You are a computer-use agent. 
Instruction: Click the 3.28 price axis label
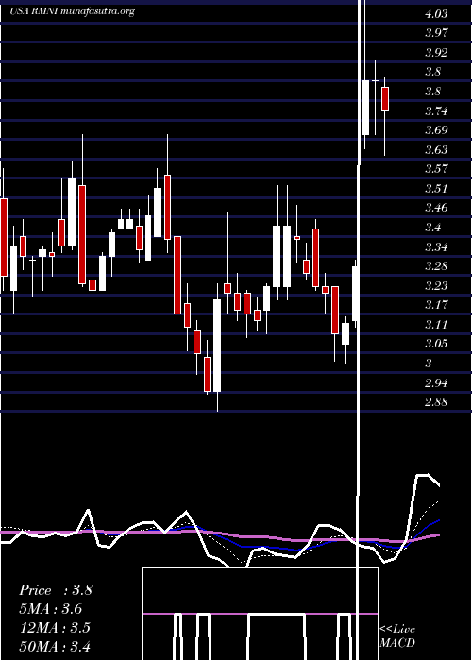[x=436, y=266]
